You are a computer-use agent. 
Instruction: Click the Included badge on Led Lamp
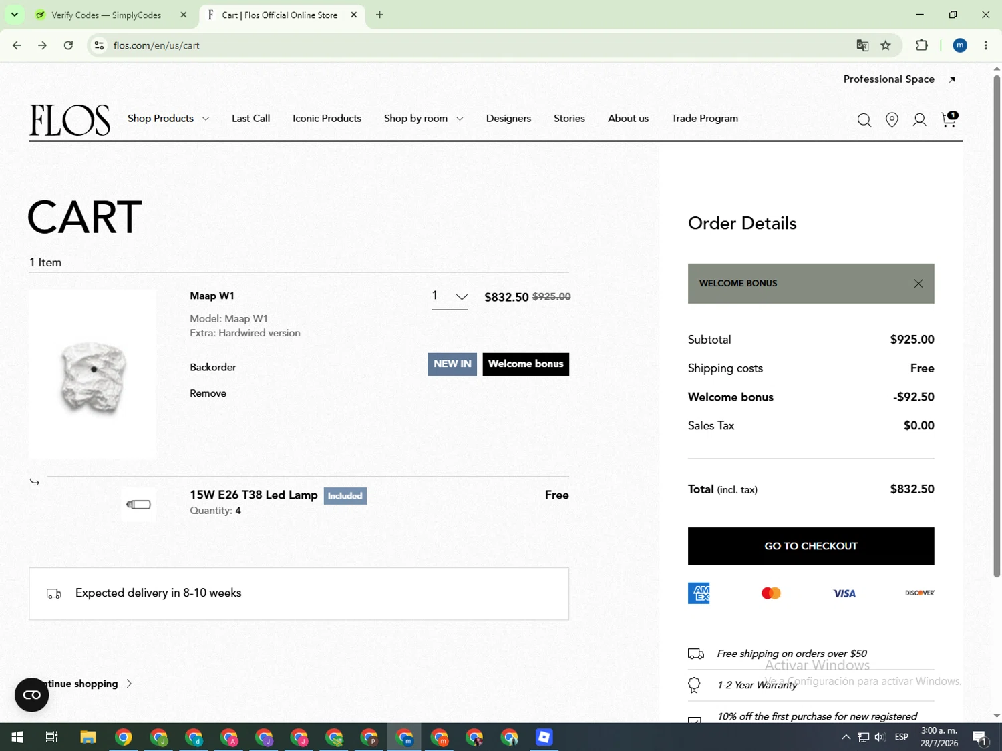(345, 496)
